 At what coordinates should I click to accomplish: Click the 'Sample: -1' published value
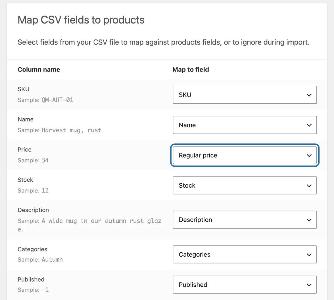(x=33, y=290)
